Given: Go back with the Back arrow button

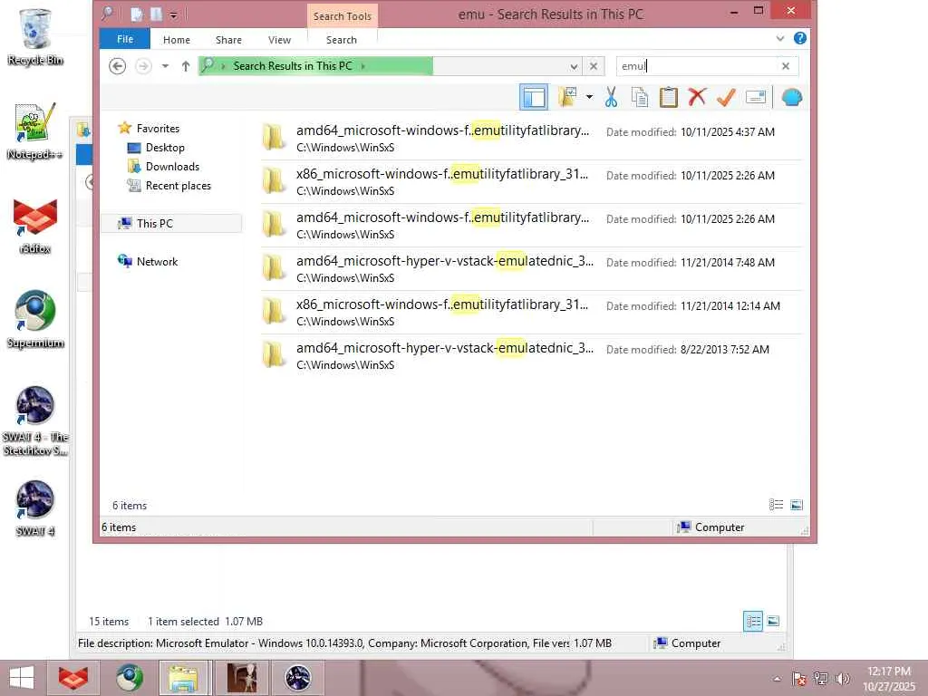Looking at the screenshot, I should [x=117, y=65].
